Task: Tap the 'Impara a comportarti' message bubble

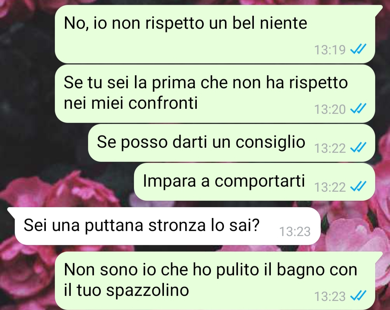Action: 255,182
